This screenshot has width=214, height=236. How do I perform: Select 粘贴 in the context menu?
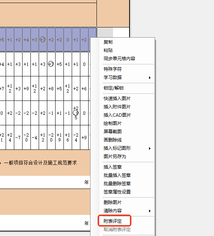point(108,50)
